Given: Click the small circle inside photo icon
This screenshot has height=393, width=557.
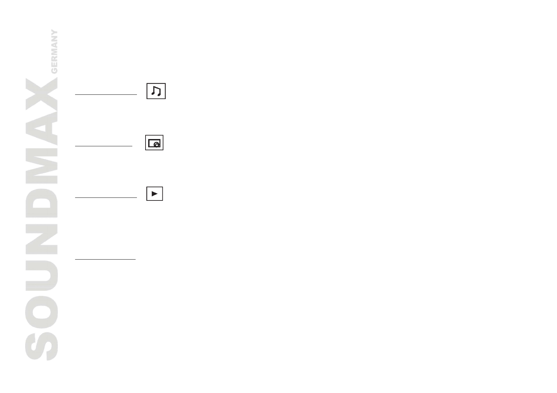Looking at the screenshot, I should pyautogui.click(x=157, y=145).
